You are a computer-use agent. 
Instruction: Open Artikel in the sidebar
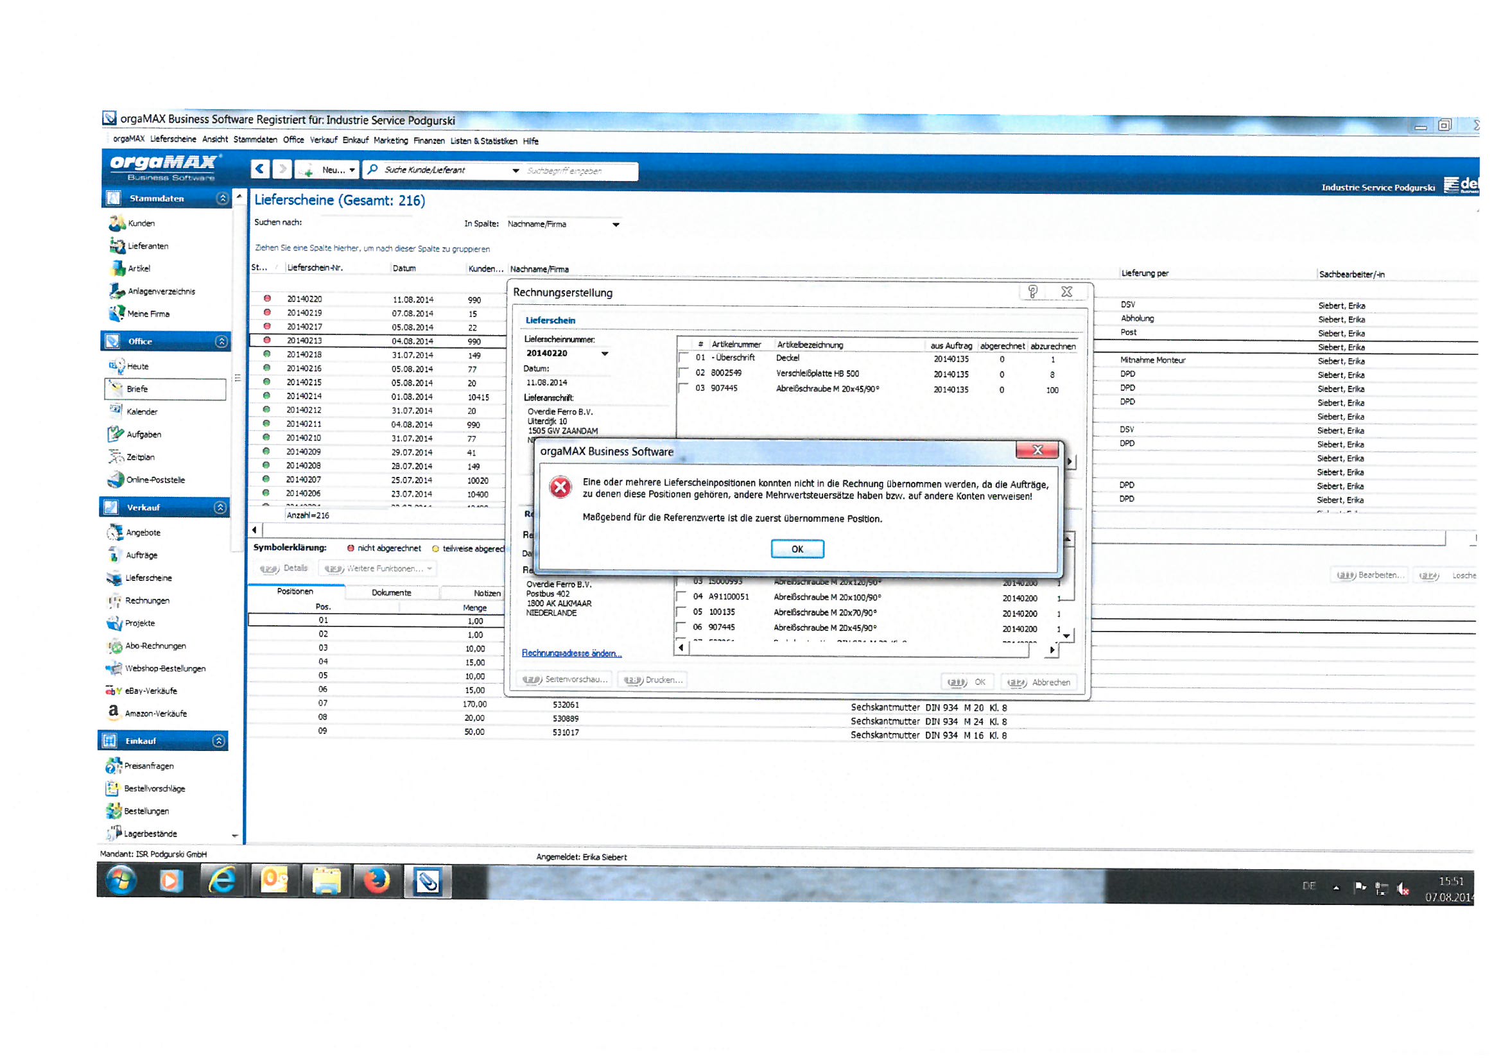pyautogui.click(x=130, y=269)
